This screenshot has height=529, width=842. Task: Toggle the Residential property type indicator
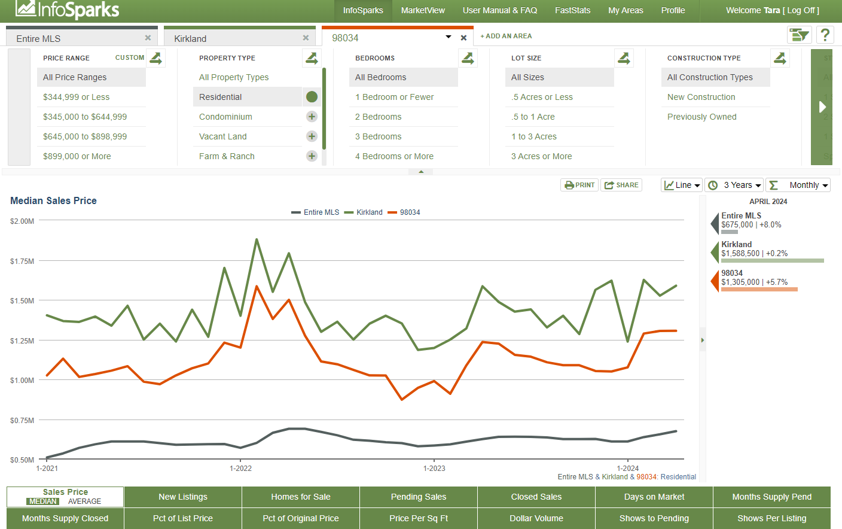[312, 97]
